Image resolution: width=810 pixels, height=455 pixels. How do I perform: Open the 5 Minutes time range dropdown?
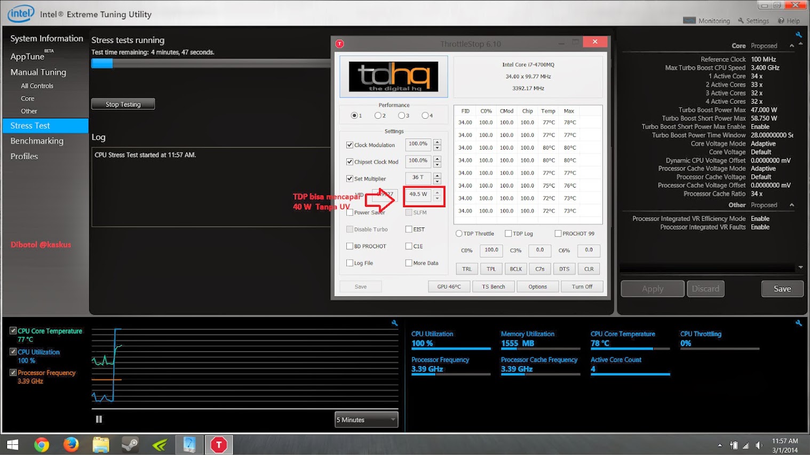tap(367, 420)
